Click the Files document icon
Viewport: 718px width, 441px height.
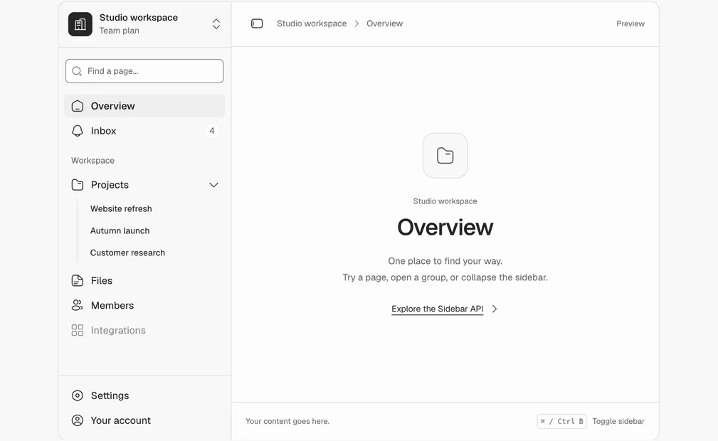78,281
